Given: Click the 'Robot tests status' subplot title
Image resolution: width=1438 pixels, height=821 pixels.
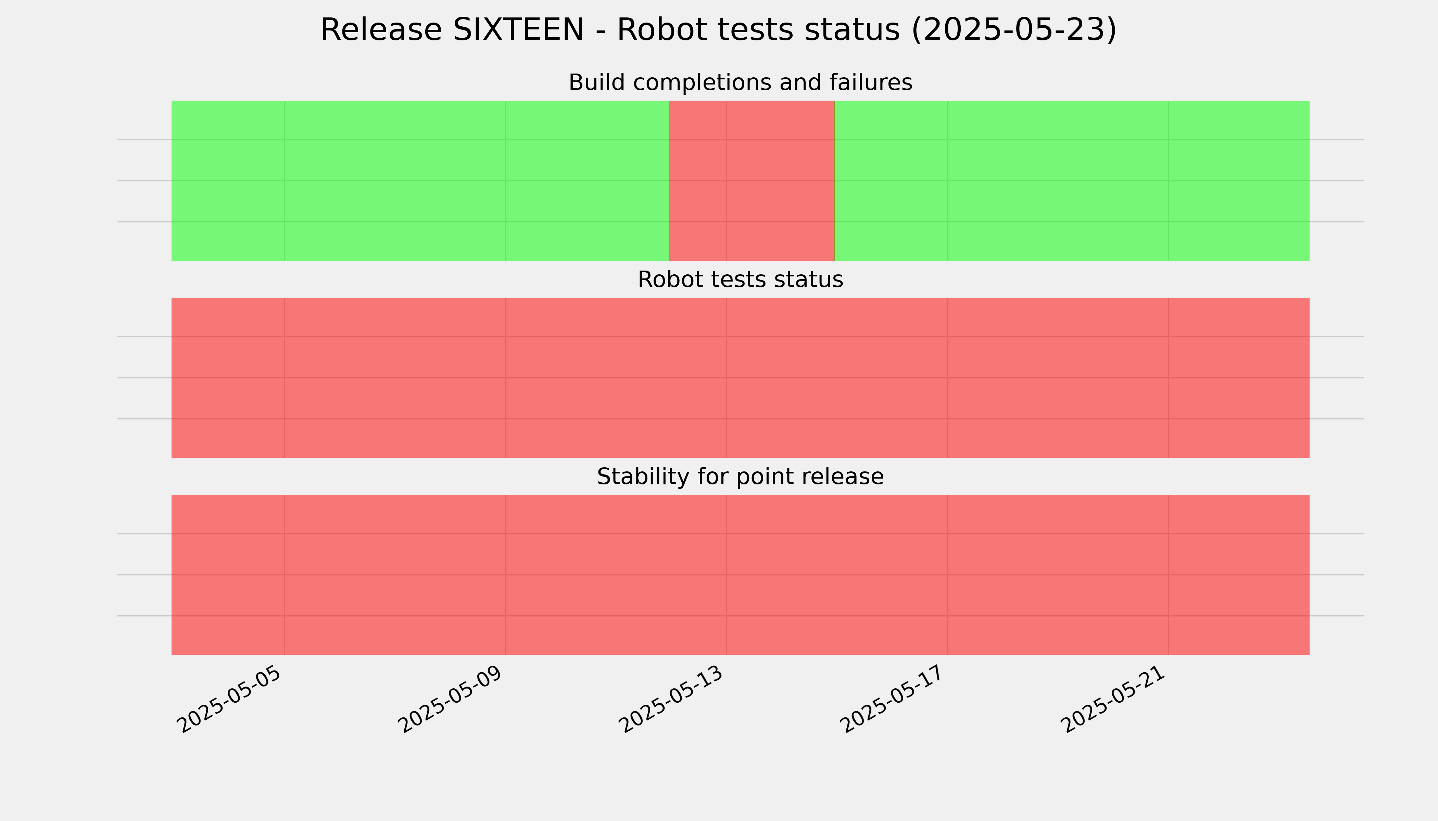Looking at the screenshot, I should click(740, 280).
